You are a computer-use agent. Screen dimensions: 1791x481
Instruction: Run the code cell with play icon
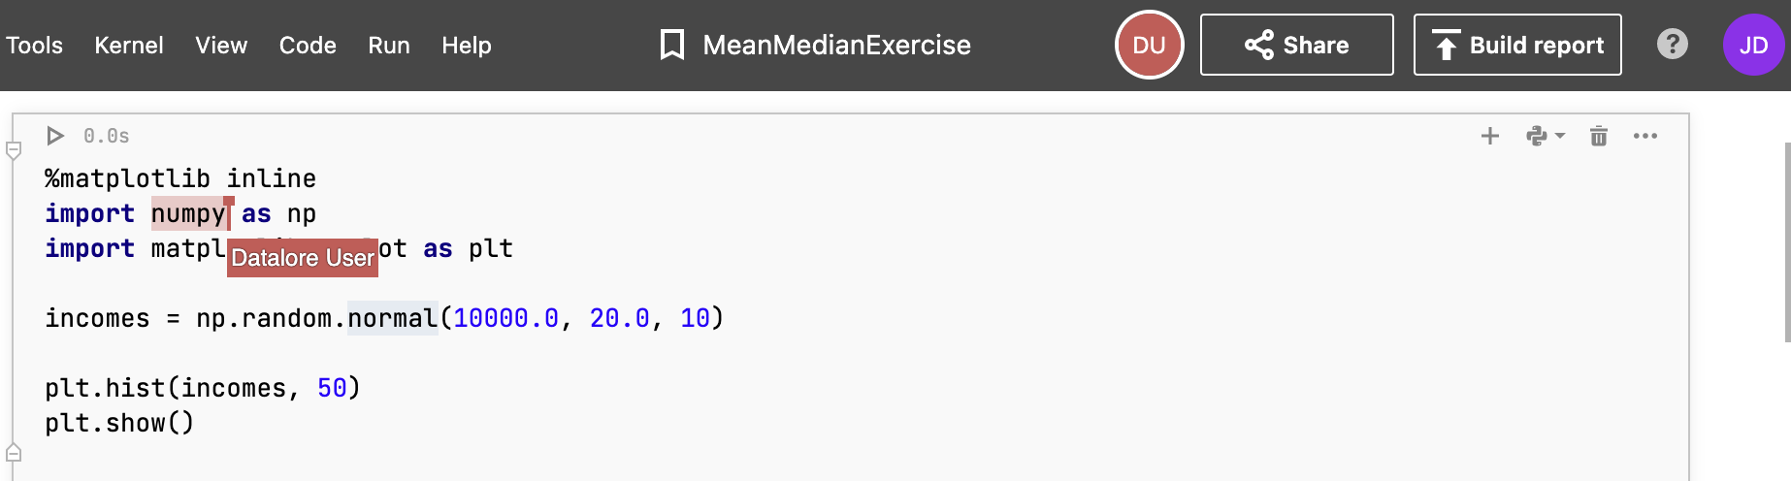click(55, 136)
